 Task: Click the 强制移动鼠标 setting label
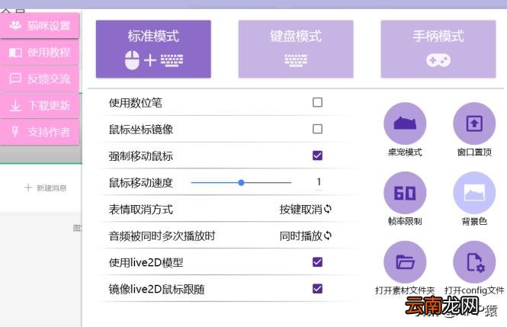click(x=140, y=156)
